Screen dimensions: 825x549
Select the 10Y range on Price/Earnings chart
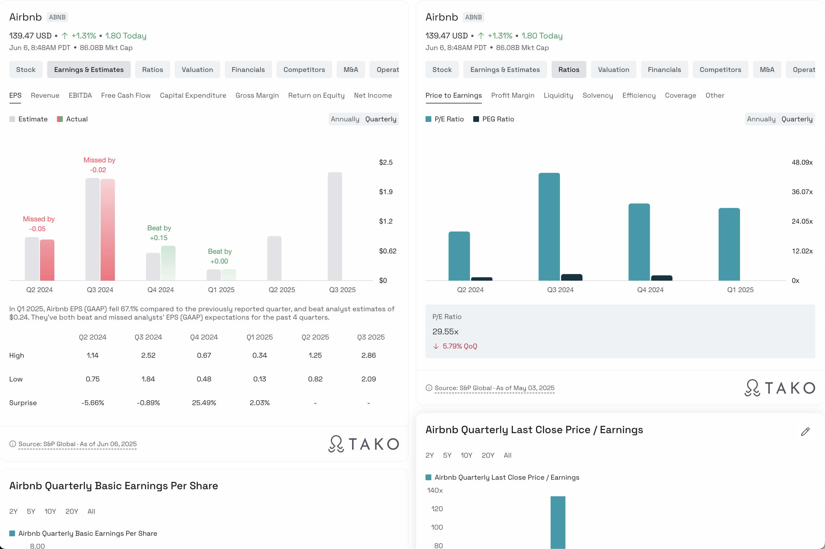[x=466, y=455]
